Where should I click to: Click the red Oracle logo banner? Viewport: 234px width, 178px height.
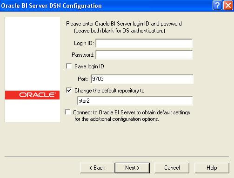click(x=32, y=95)
